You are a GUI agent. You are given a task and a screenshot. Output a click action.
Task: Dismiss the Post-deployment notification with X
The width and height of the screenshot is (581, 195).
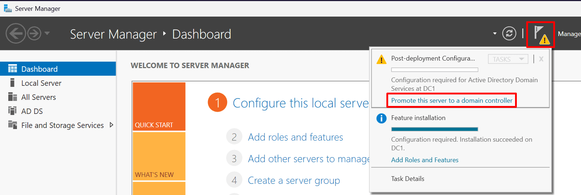point(541,59)
